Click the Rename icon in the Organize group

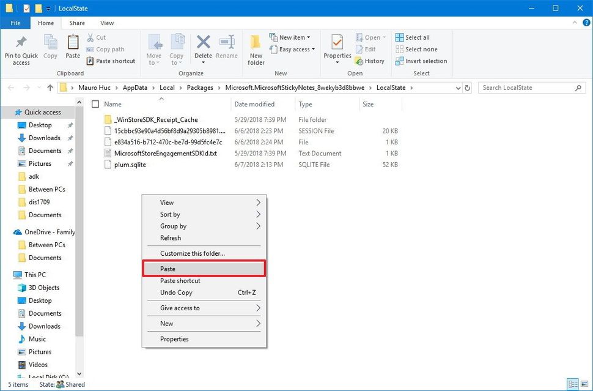pyautogui.click(x=226, y=45)
